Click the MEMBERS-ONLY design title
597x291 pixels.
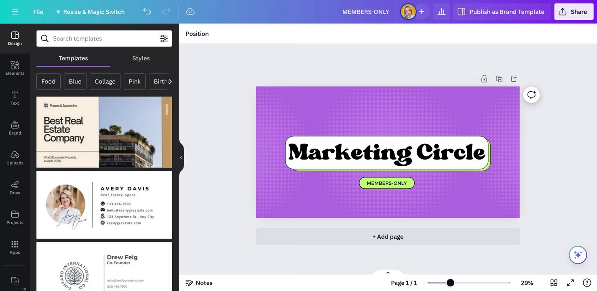tap(366, 12)
